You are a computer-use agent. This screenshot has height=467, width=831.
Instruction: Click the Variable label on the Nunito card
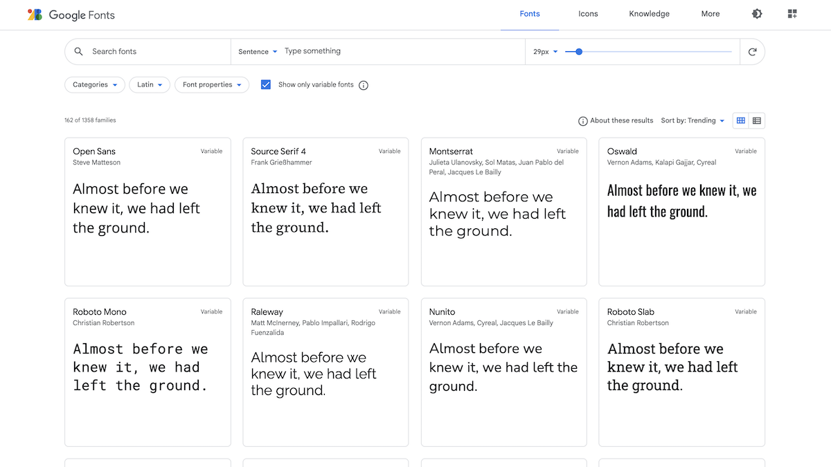click(568, 311)
